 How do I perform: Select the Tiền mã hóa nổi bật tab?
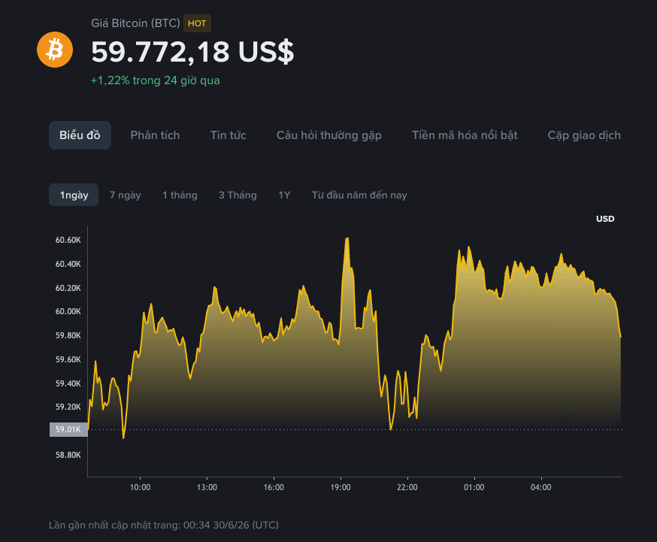465,135
